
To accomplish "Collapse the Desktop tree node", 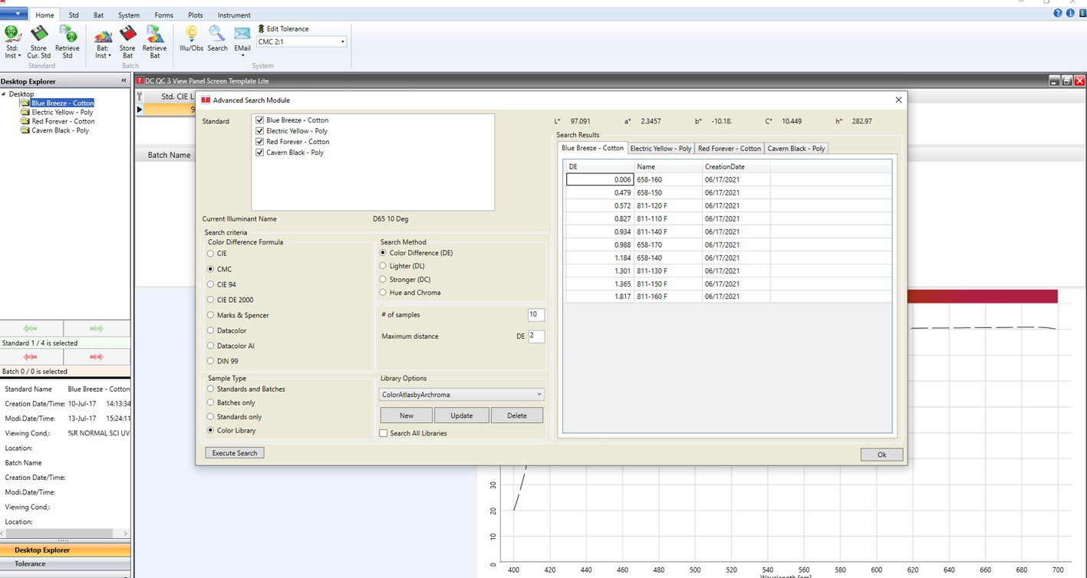I will tap(4, 94).
